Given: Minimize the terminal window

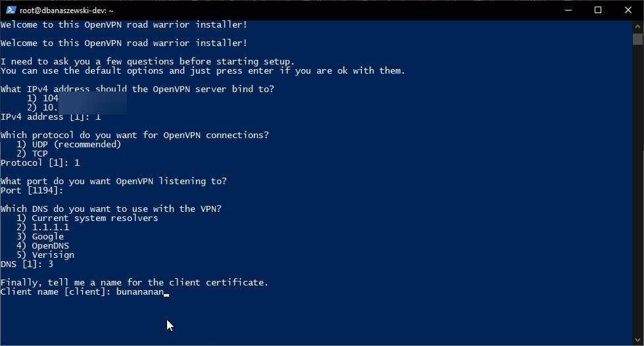Looking at the screenshot, I should (x=568, y=10).
